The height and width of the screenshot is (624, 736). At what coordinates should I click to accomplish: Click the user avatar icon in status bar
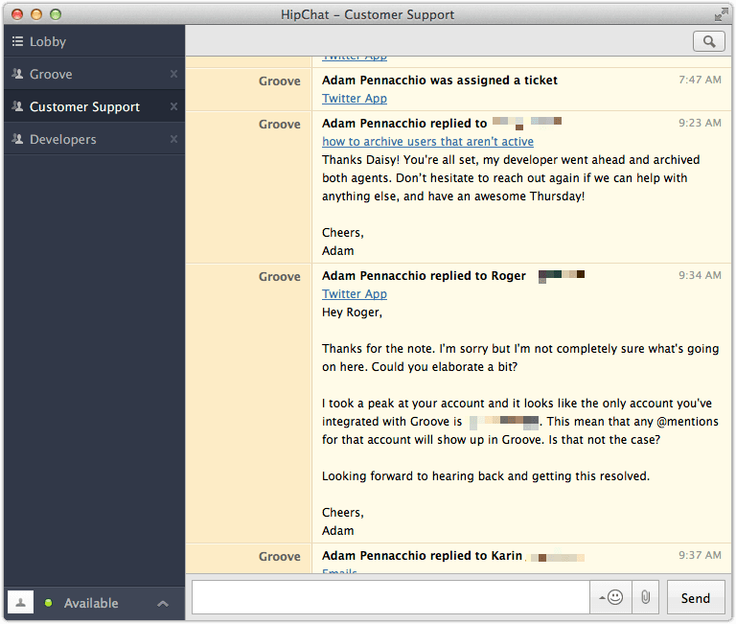click(21, 602)
